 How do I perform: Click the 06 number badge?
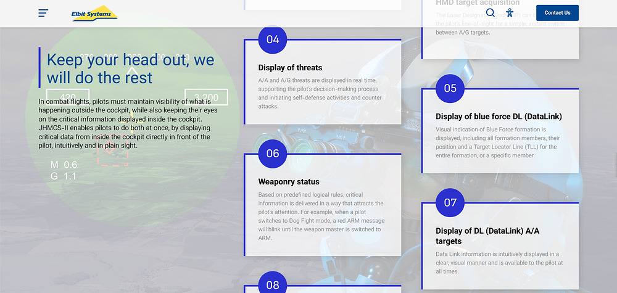pos(273,154)
